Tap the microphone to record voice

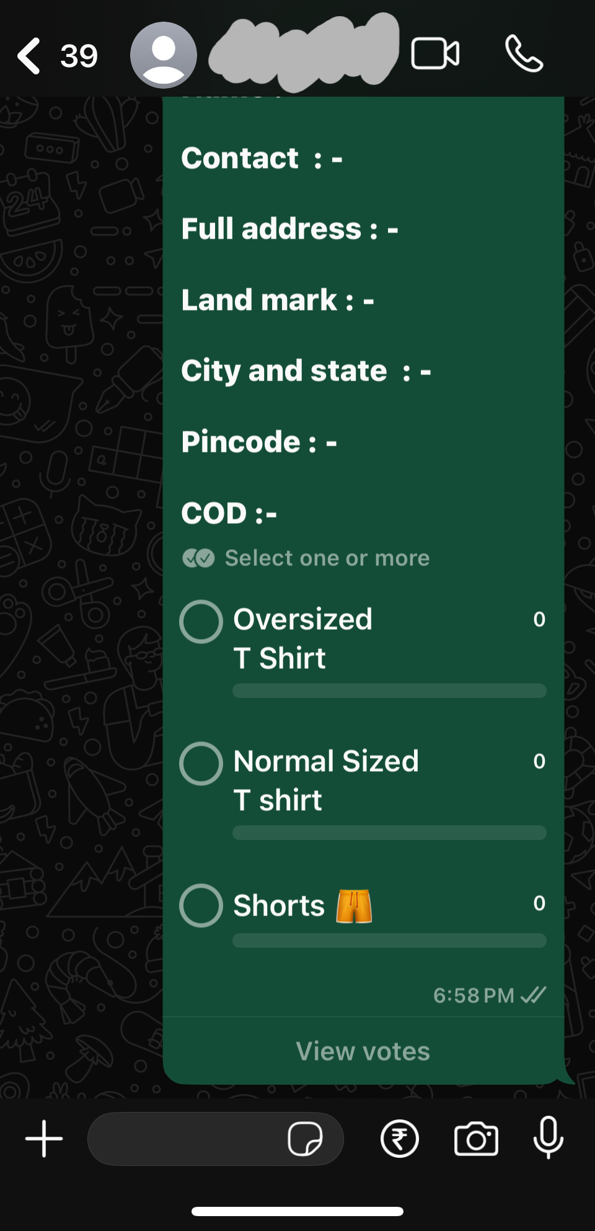tap(549, 1137)
